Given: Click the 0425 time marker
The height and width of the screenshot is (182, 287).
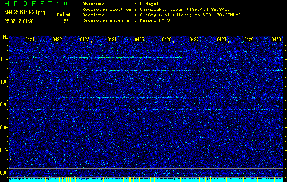Looking at the screenshot, I should (139, 39).
